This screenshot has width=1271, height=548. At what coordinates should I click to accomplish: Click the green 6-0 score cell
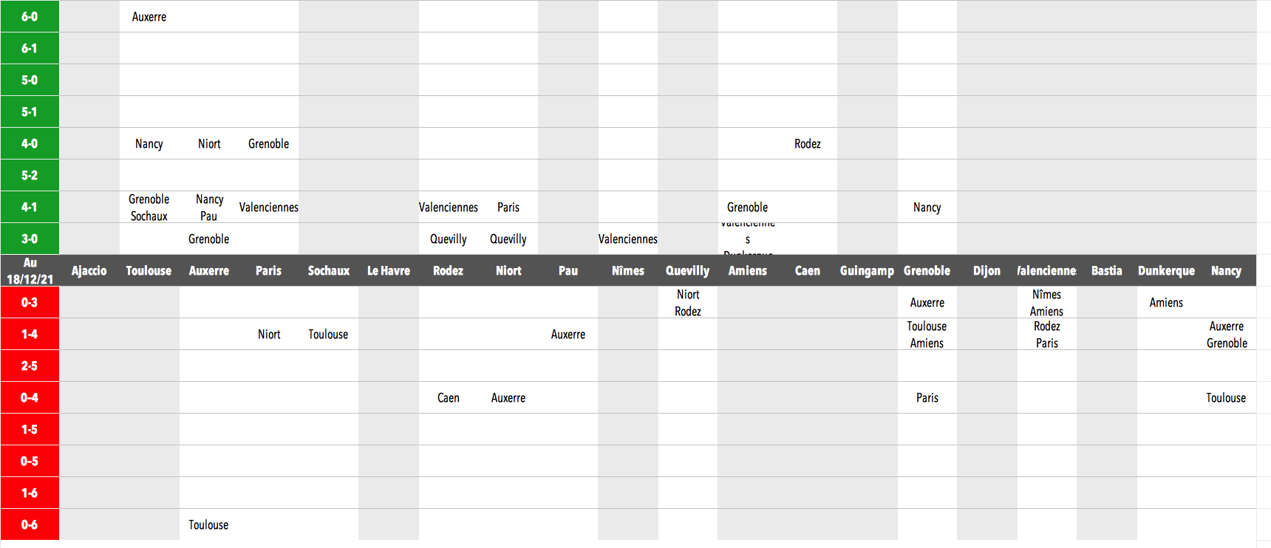pyautogui.click(x=30, y=16)
